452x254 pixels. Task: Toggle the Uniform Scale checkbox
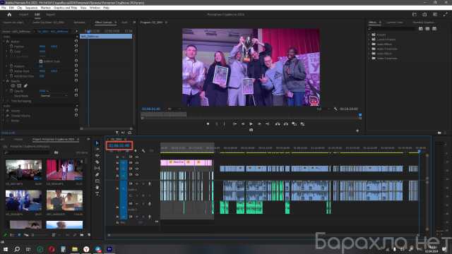41,61
